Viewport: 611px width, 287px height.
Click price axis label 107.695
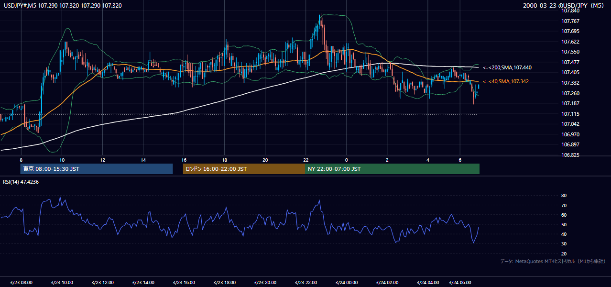click(570, 31)
